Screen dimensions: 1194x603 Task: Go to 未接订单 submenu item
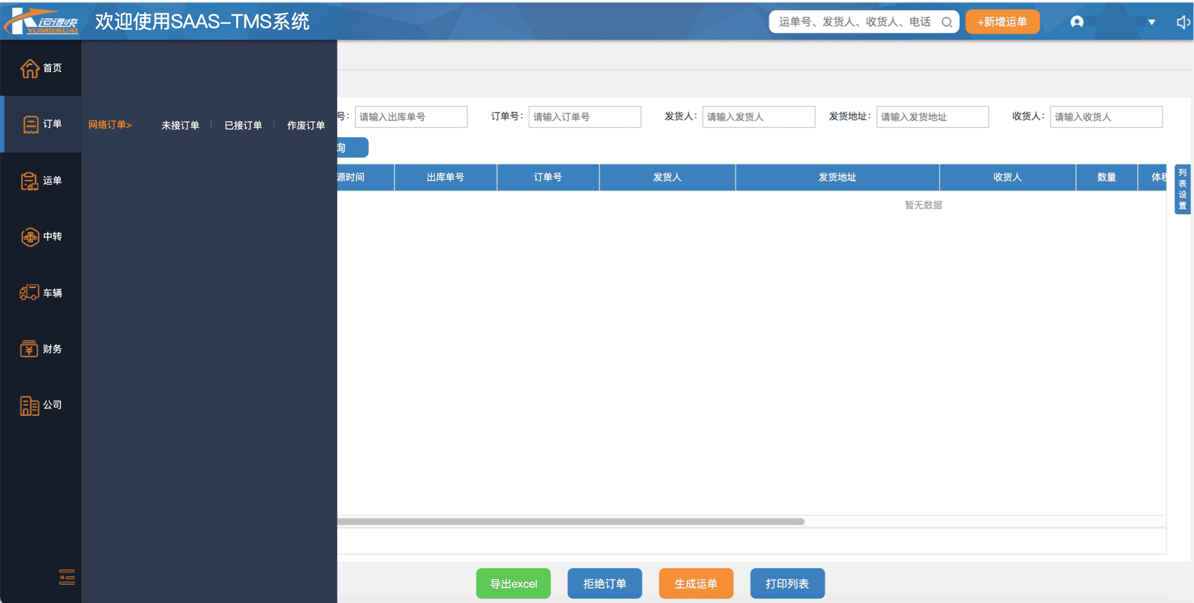click(x=180, y=125)
